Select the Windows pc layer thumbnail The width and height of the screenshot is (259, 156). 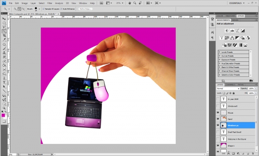(224, 125)
